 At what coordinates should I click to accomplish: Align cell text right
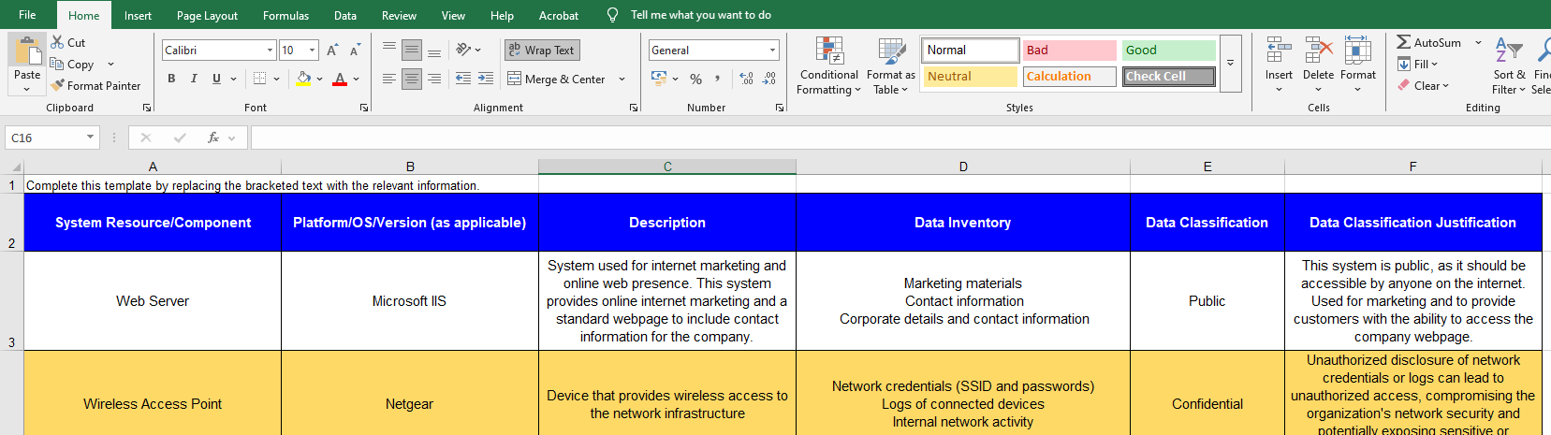434,79
